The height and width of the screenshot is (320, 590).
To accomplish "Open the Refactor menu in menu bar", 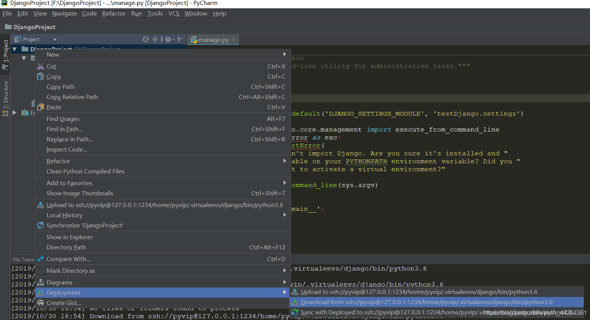I will pos(114,14).
